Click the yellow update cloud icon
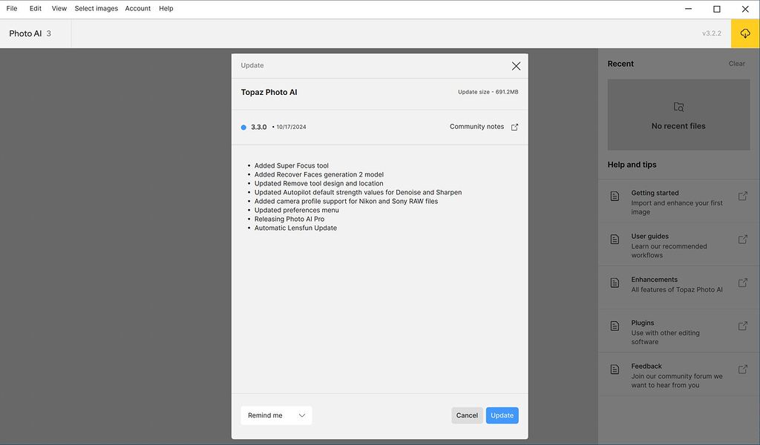 point(744,33)
